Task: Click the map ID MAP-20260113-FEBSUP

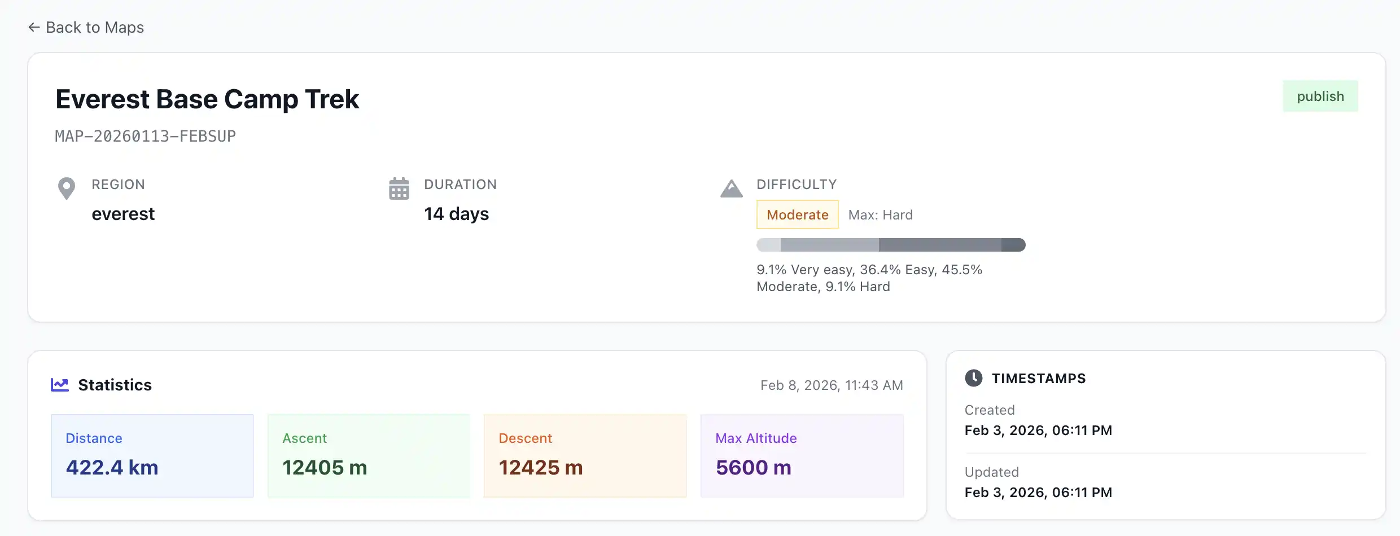Action: (145, 136)
